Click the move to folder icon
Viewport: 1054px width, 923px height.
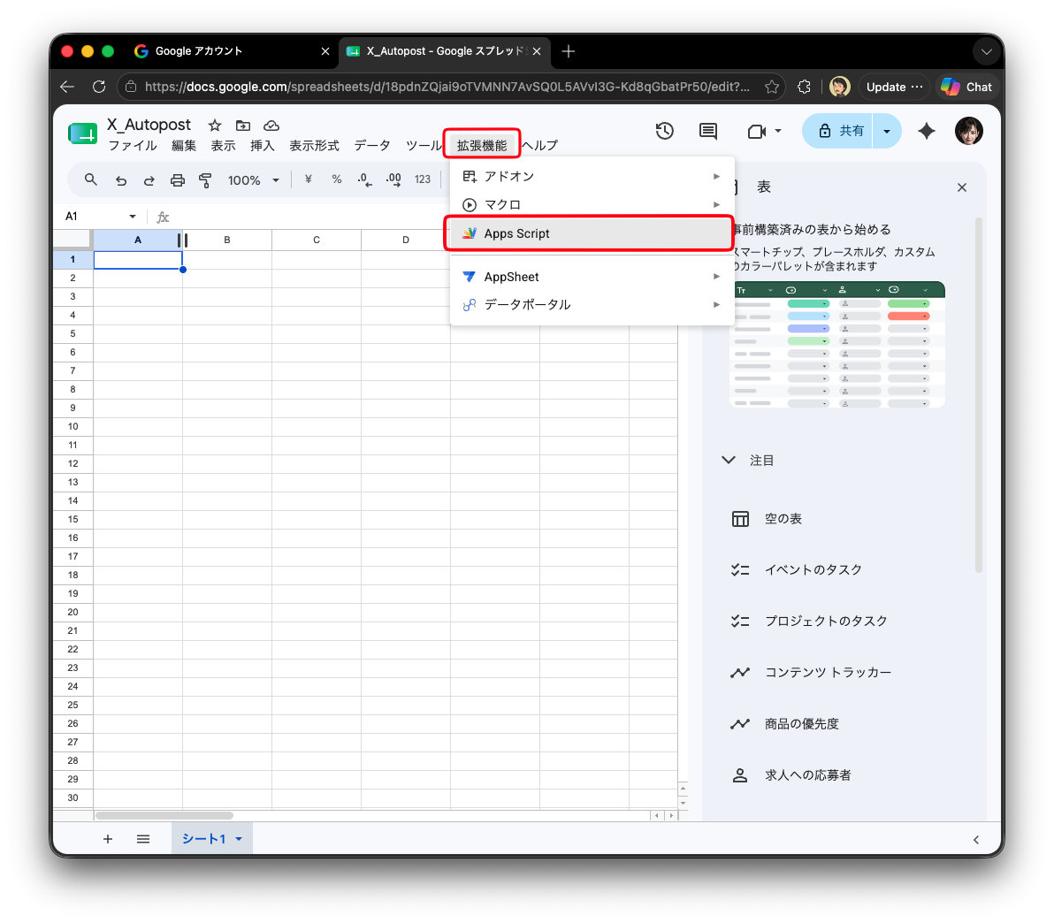242,126
